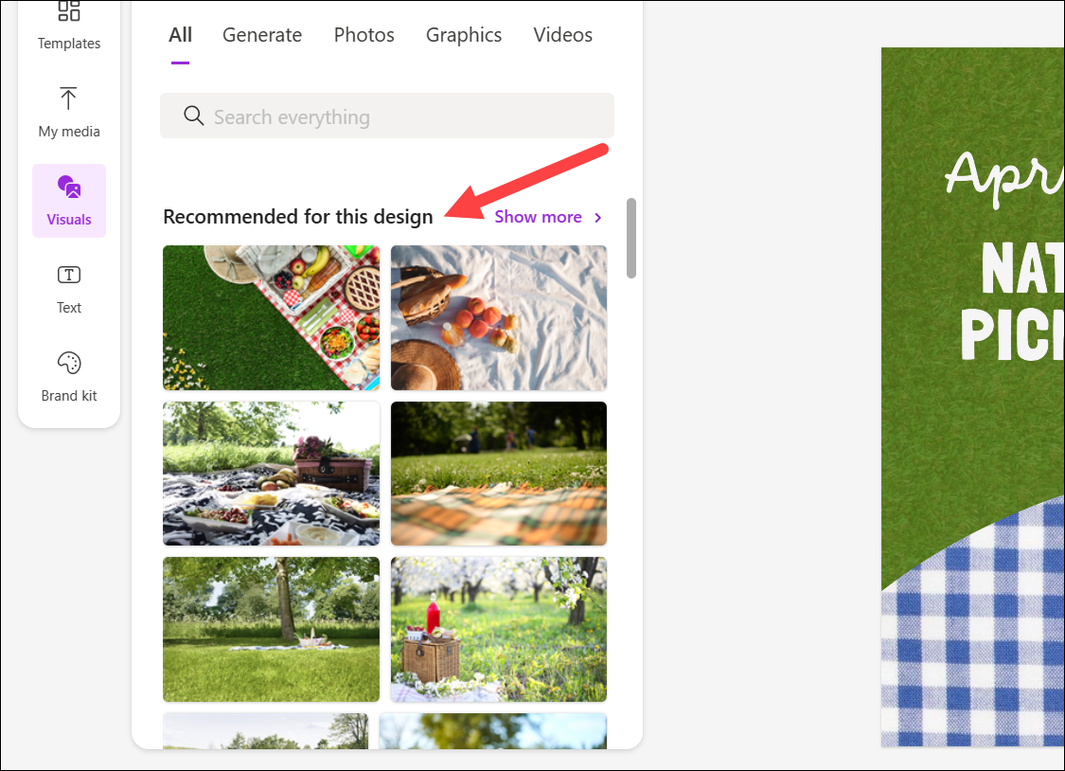This screenshot has height=771, width=1065.
Task: Click the search magnifier icon
Action: pyautogui.click(x=193, y=116)
